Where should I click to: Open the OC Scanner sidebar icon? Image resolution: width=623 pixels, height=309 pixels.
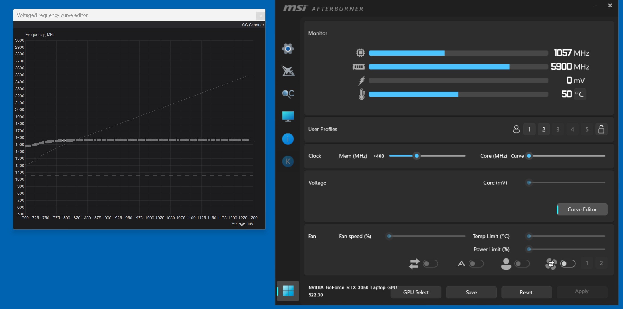[288, 94]
